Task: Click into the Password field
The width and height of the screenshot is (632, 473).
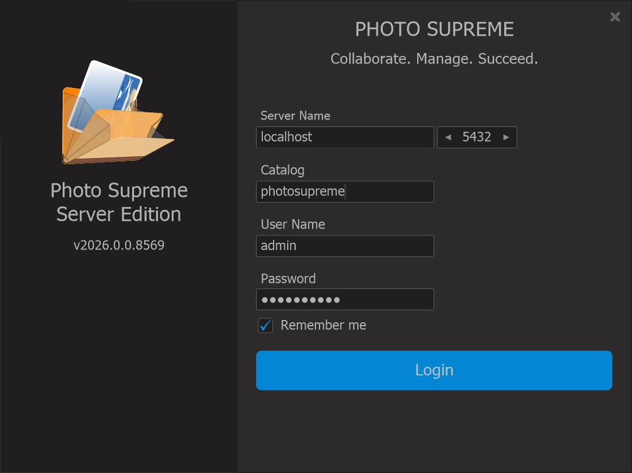Action: [345, 300]
